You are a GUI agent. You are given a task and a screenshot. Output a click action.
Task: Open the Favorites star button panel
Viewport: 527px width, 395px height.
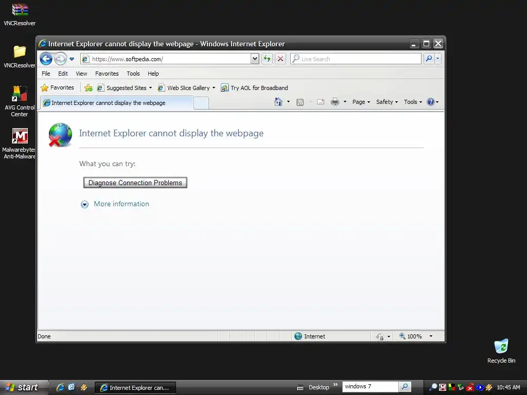(x=57, y=87)
